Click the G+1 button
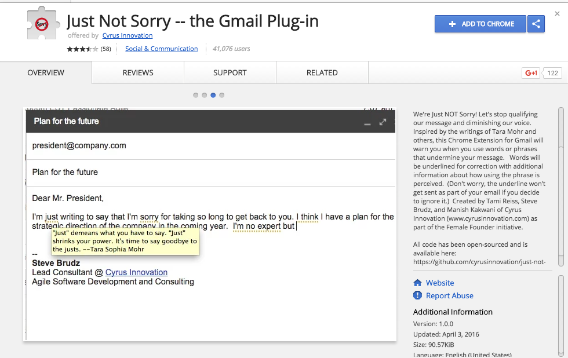Image resolution: width=568 pixels, height=358 pixels. 531,73
